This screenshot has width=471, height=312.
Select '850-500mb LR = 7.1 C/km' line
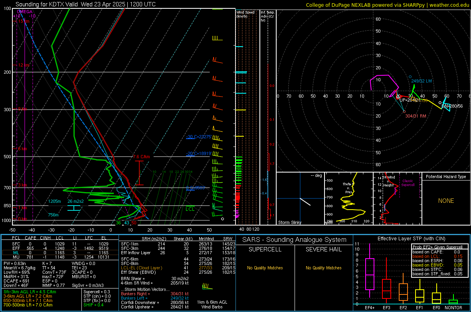click(x=28, y=300)
